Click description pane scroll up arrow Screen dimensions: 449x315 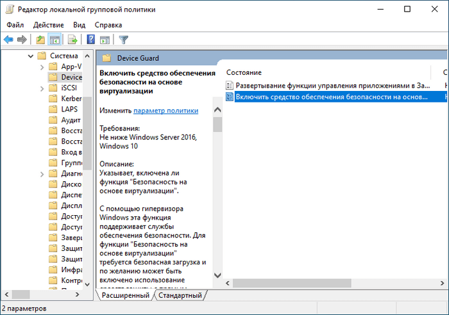[217, 110]
